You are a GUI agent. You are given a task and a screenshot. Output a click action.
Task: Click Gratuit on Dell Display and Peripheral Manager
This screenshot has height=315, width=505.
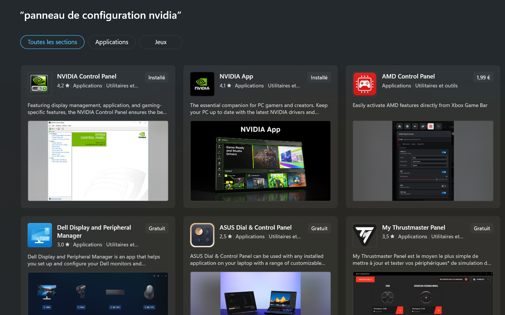pyautogui.click(x=157, y=228)
